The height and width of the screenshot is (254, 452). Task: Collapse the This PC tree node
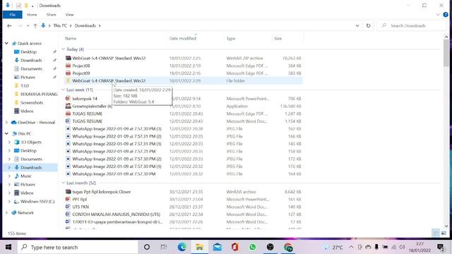pyautogui.click(x=6, y=133)
